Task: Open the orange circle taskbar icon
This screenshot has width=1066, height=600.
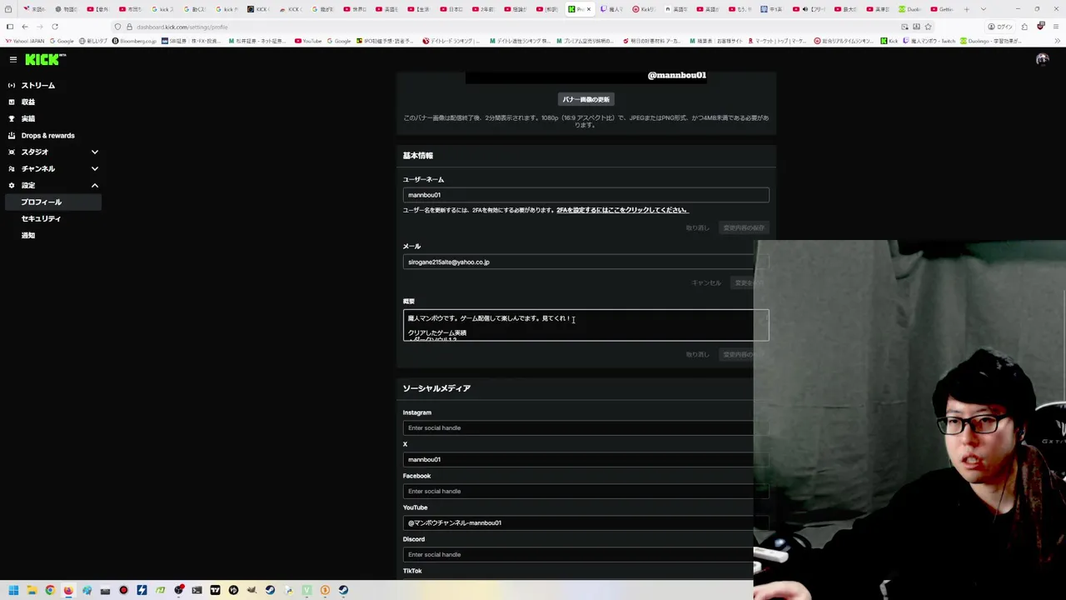Action: tap(325, 590)
